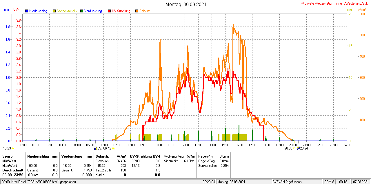Click the chart title Montag, 06.09.2021
The image size is (371, 185).
(x=185, y=4)
